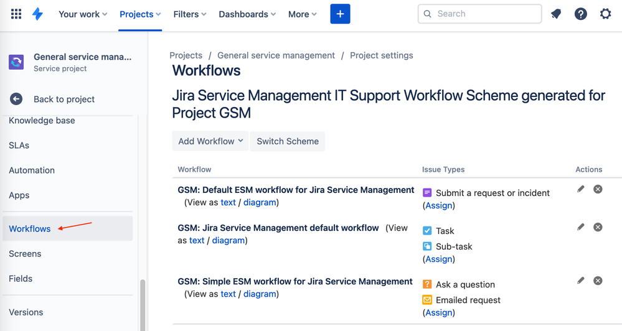This screenshot has width=622, height=331.
Task: Select Workflows in the sidebar
Action: 67,228
